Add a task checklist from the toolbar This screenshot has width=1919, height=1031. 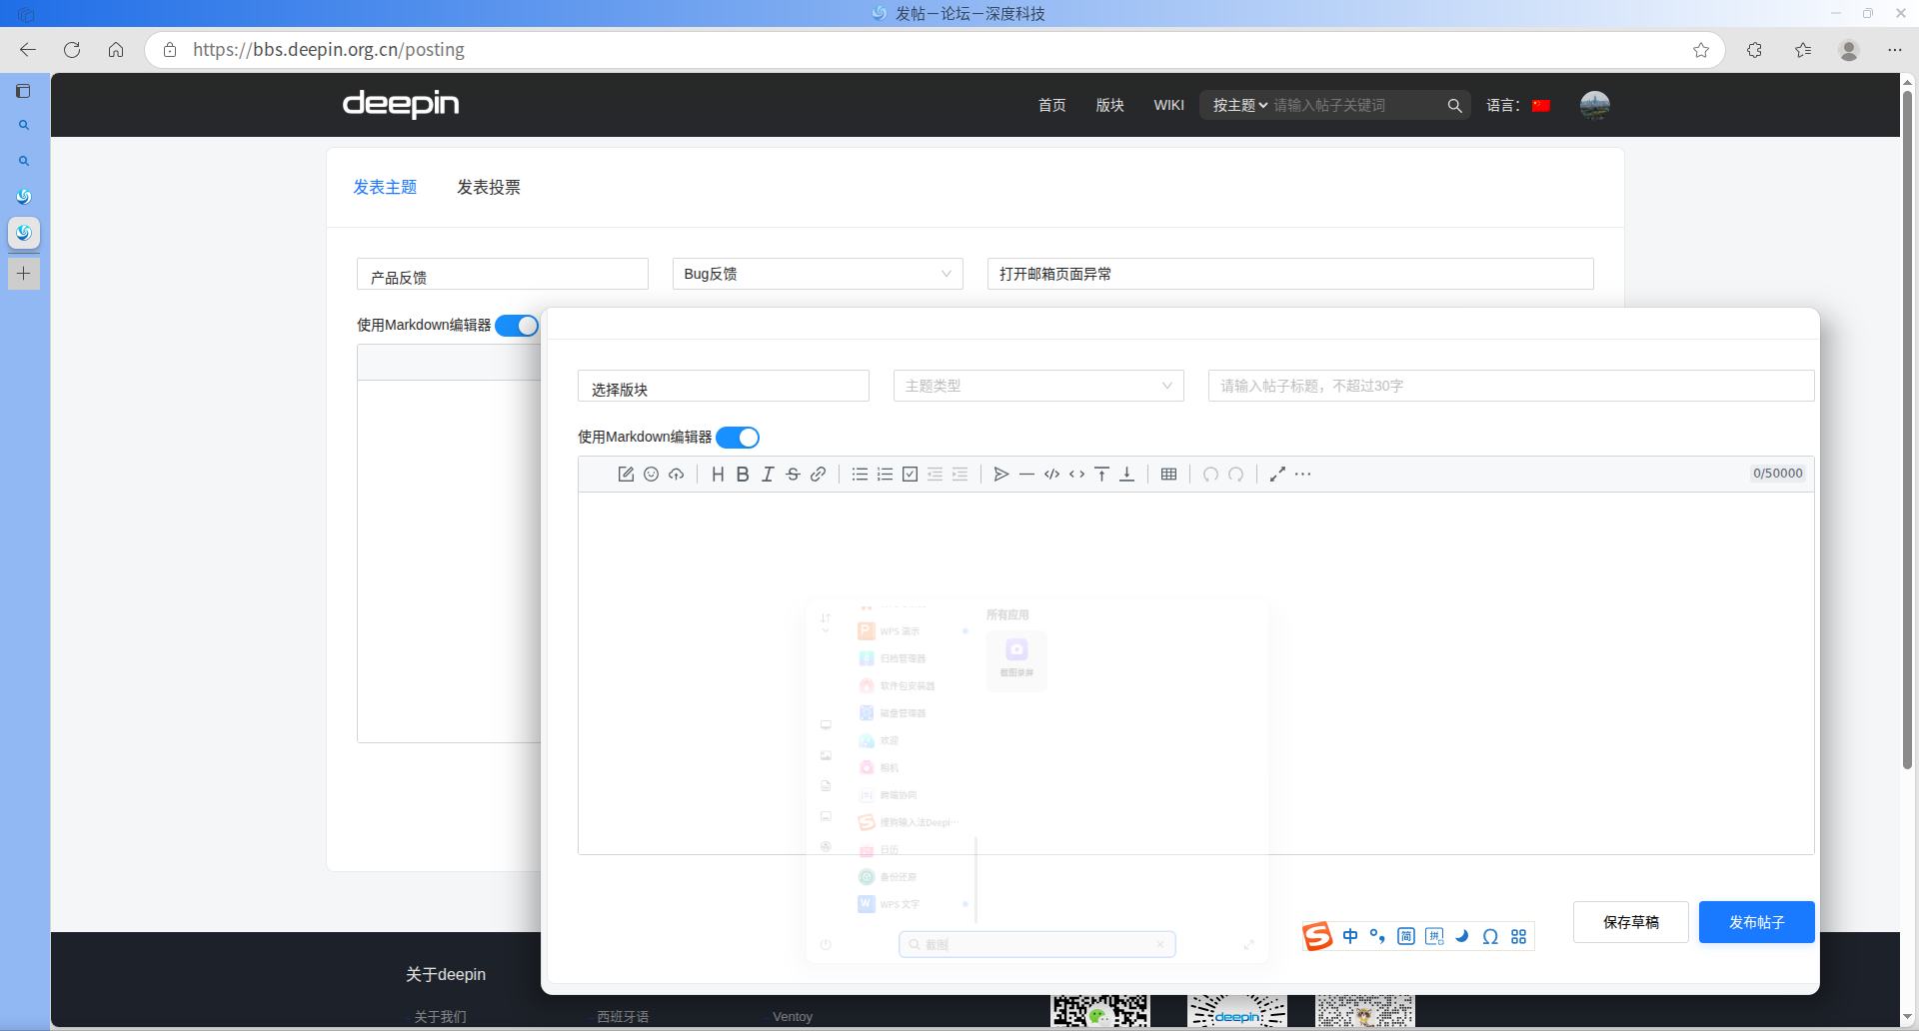(x=910, y=475)
